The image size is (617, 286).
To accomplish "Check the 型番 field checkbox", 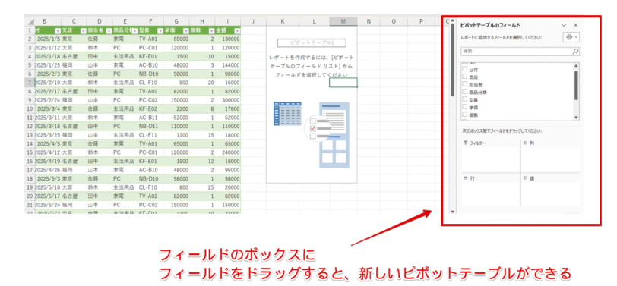I will (465, 100).
